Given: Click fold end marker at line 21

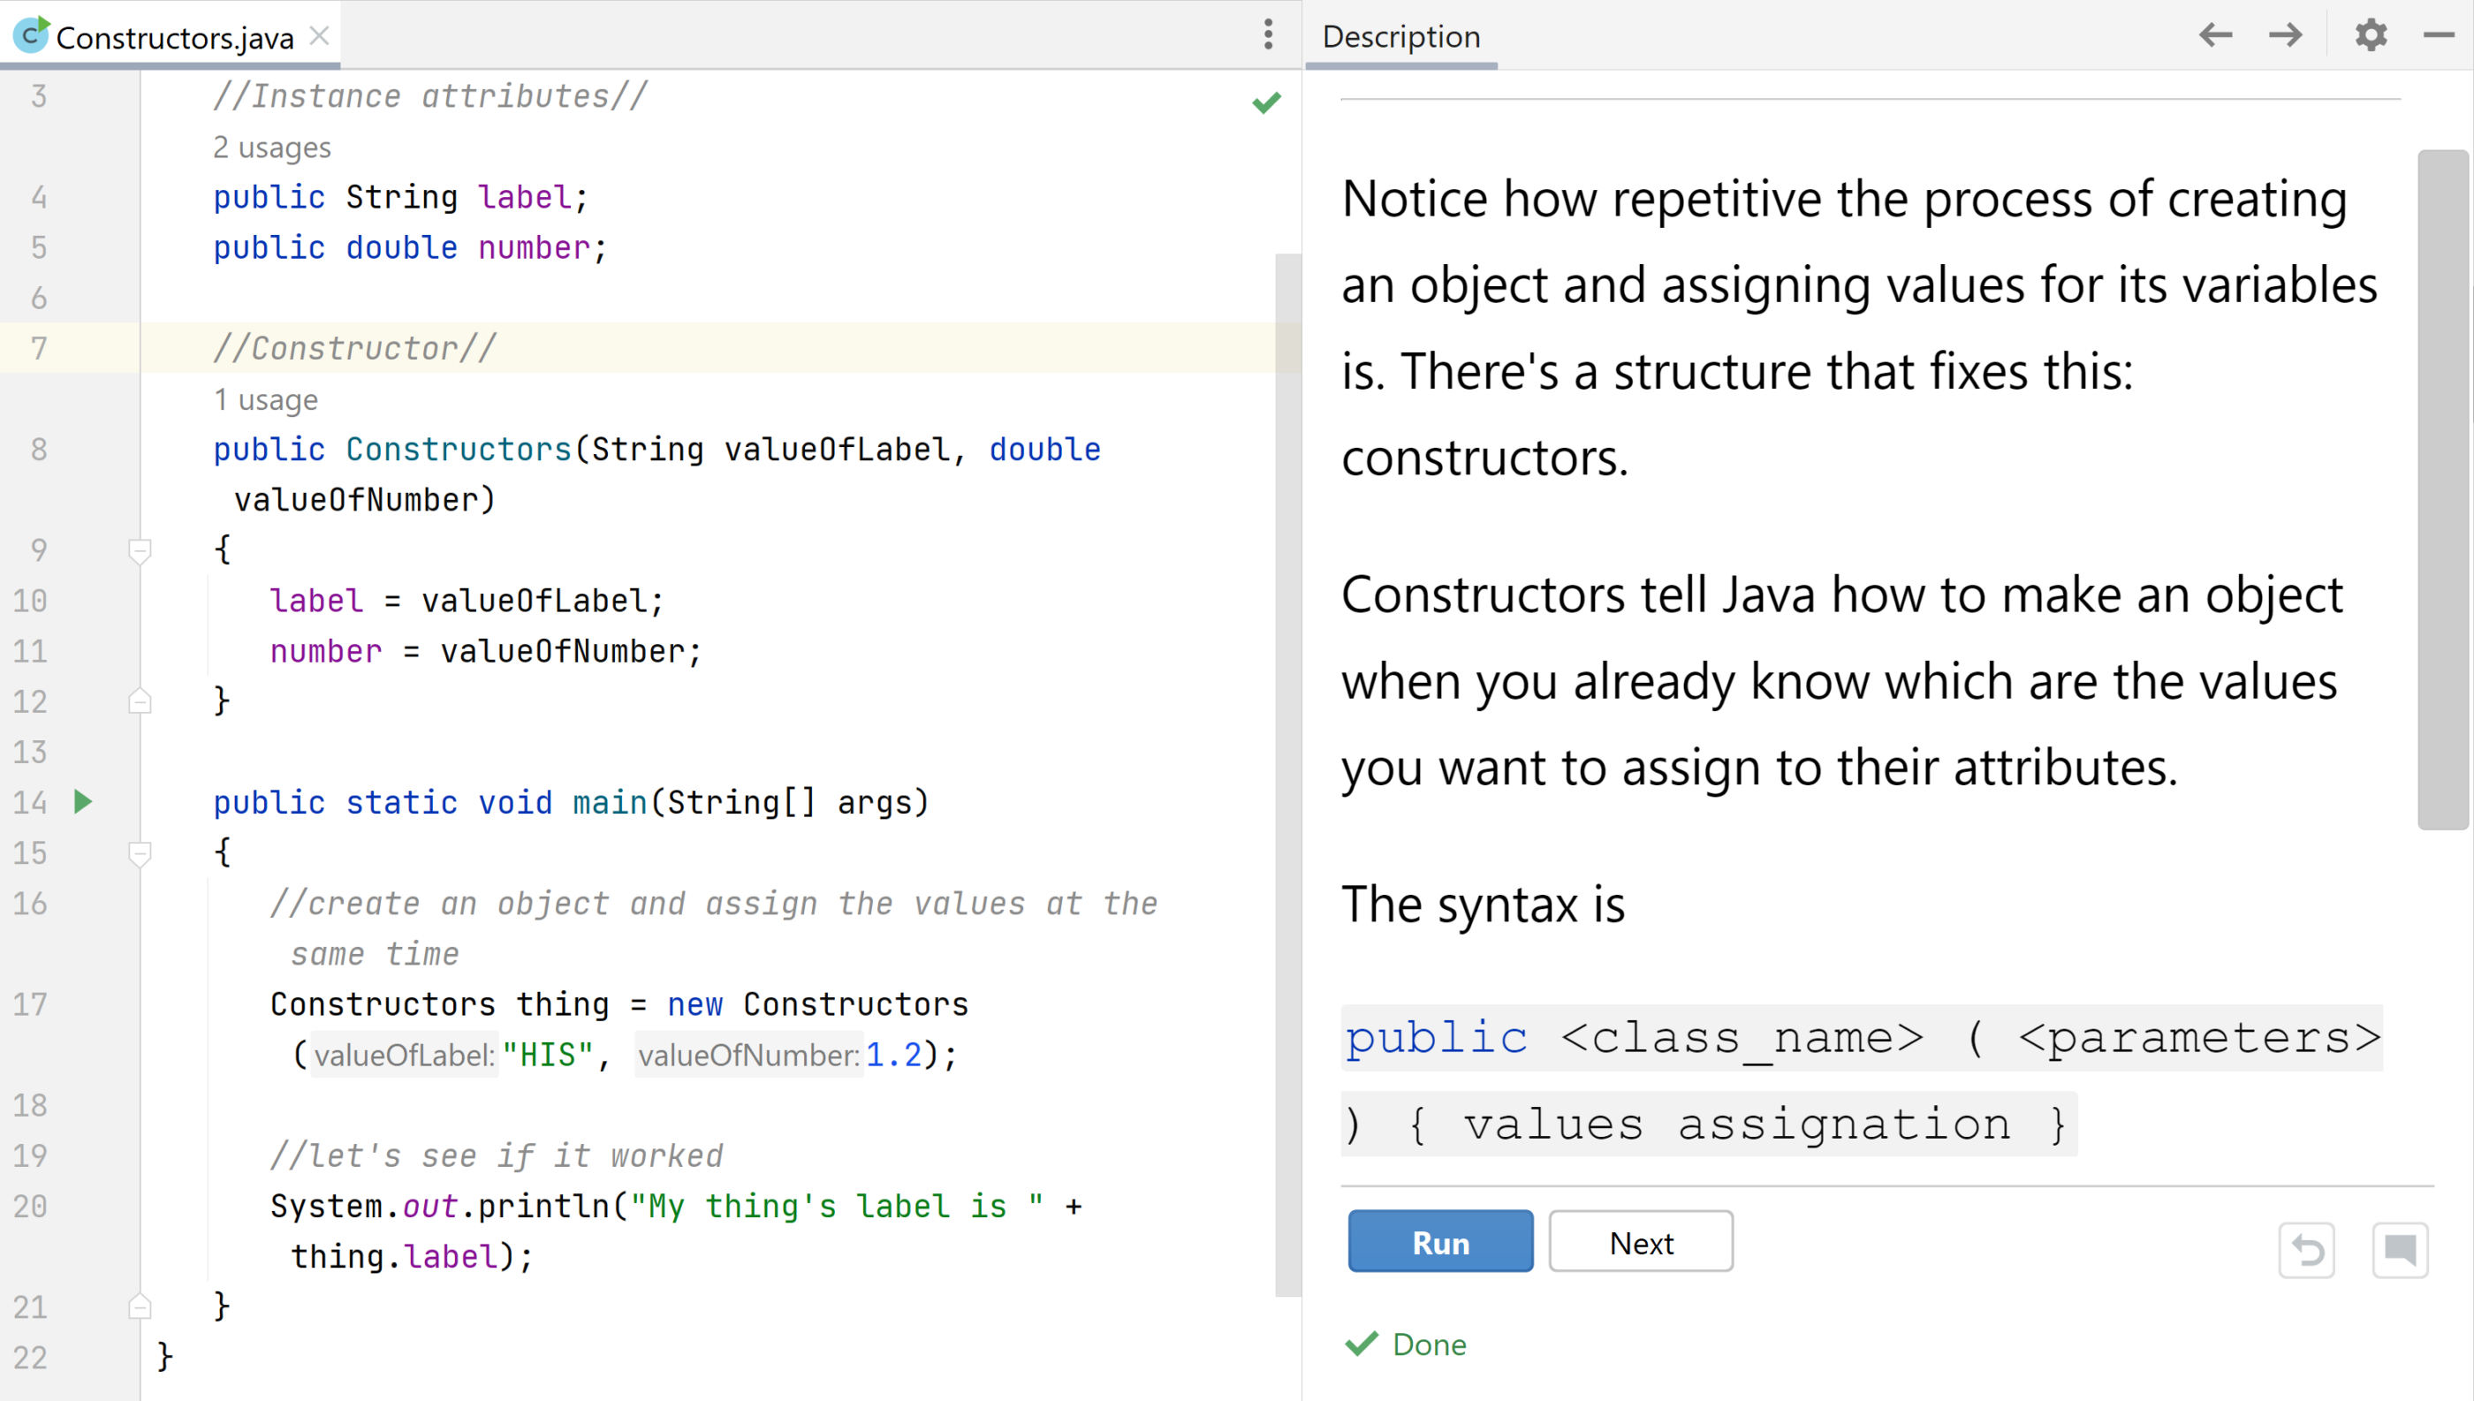Looking at the screenshot, I should pos(140,1306).
